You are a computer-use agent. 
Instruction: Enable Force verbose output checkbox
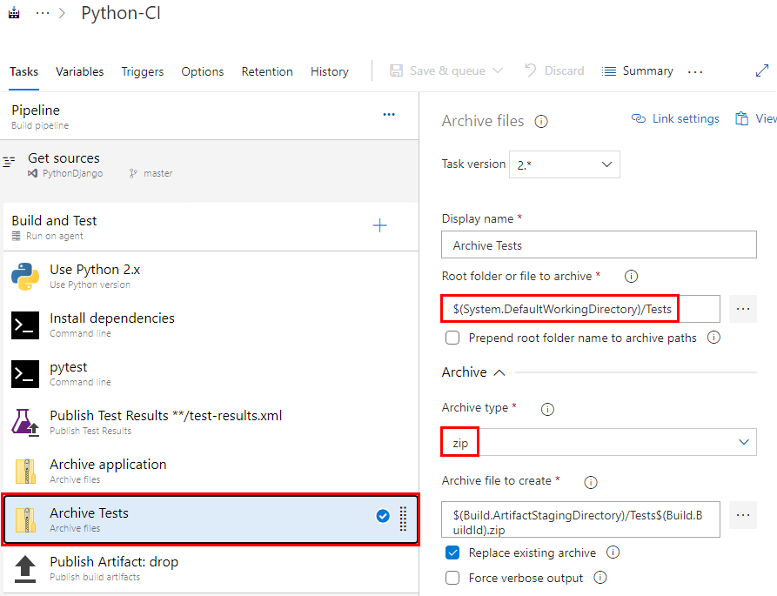[452, 578]
